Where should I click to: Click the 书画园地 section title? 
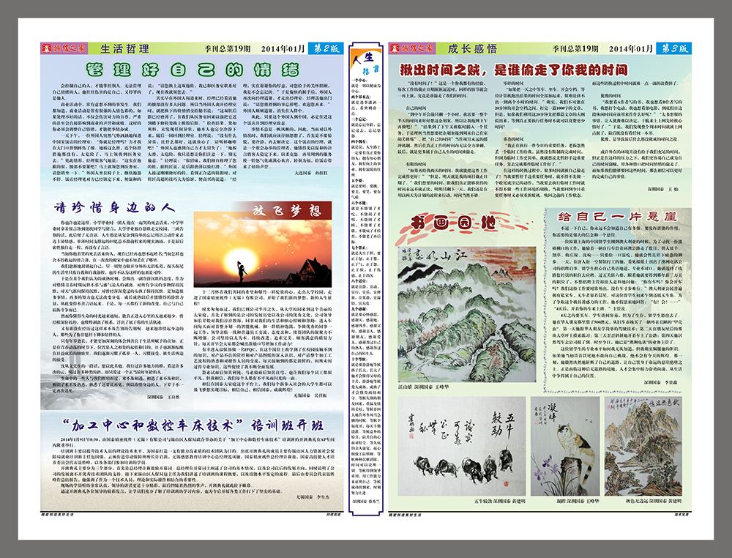[x=453, y=223]
